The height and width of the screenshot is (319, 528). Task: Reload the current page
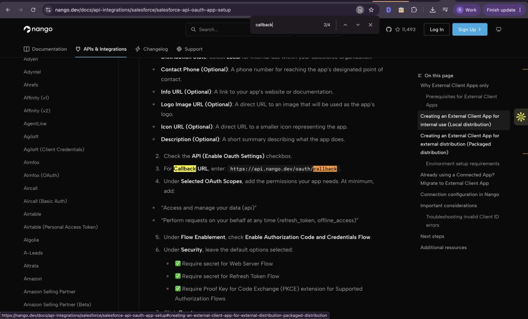click(x=33, y=10)
